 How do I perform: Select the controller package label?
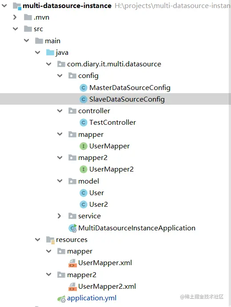pos(94,111)
